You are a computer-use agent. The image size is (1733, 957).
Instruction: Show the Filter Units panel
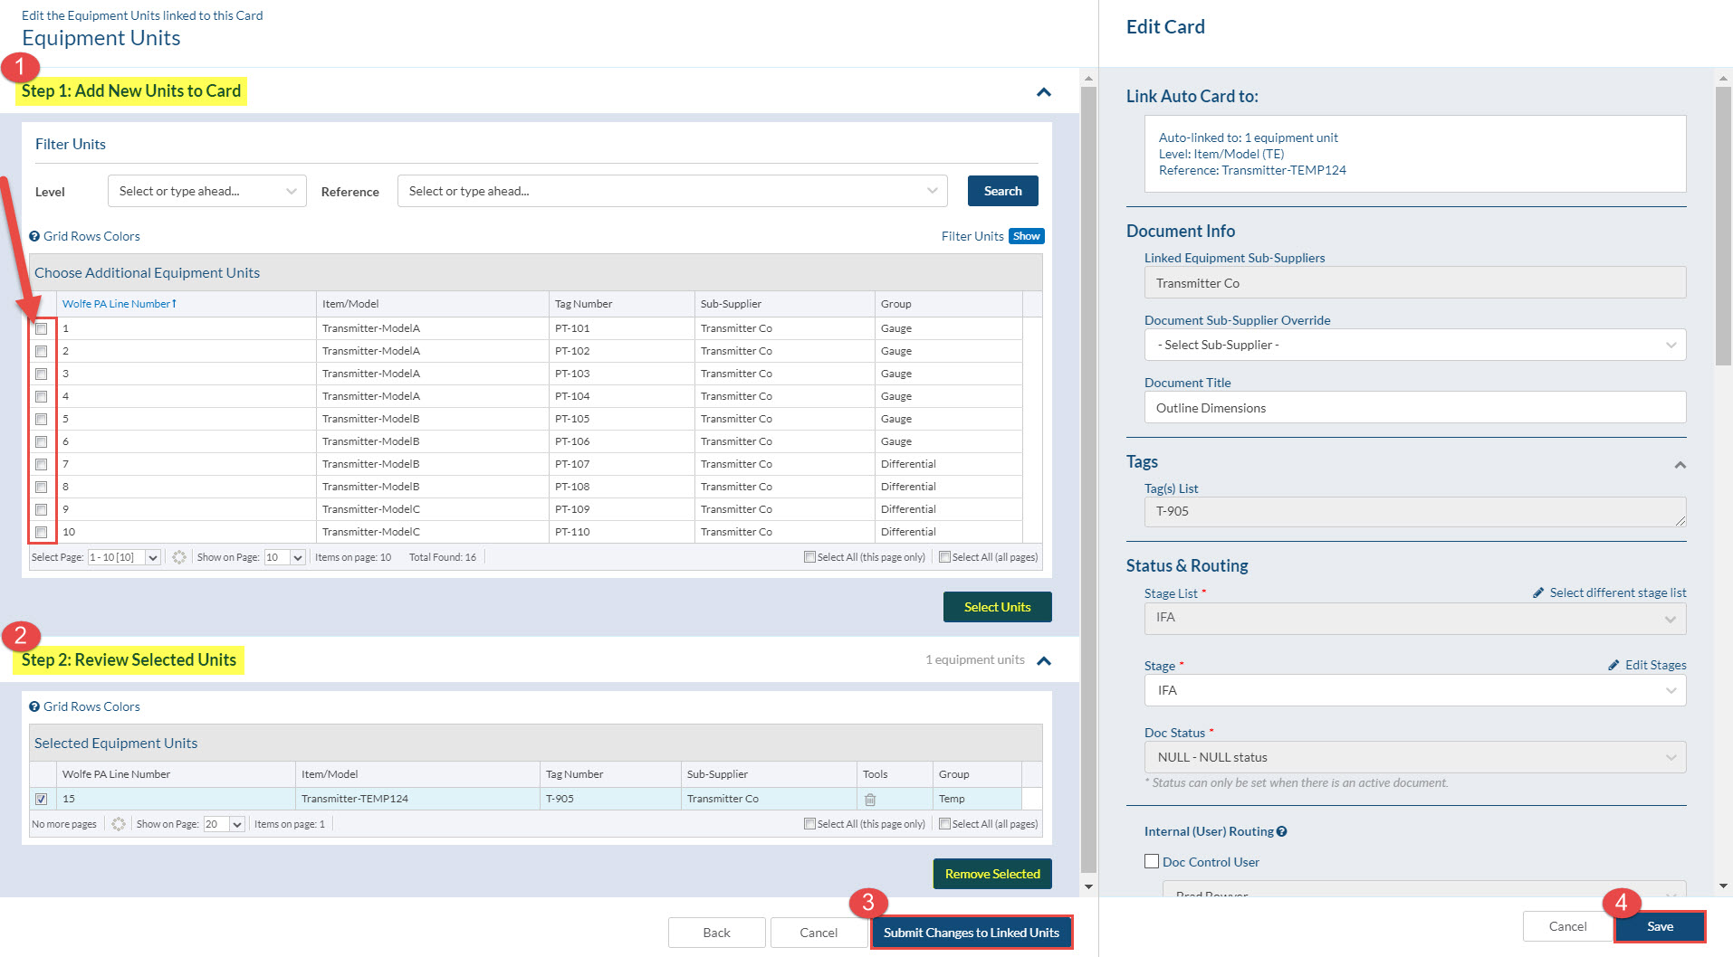(x=1026, y=236)
